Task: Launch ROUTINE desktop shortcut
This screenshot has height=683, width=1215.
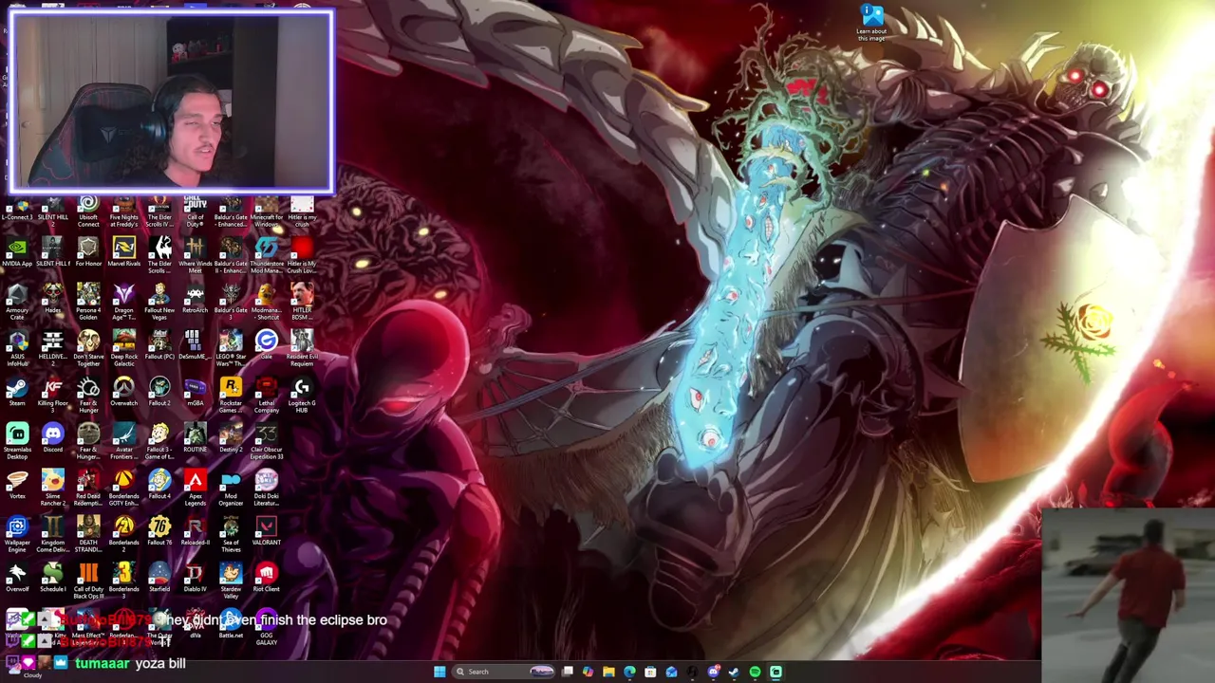Action: click(195, 438)
